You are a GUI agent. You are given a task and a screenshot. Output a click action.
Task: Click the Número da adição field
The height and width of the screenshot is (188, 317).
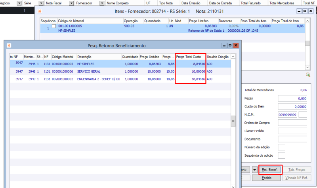point(281,147)
